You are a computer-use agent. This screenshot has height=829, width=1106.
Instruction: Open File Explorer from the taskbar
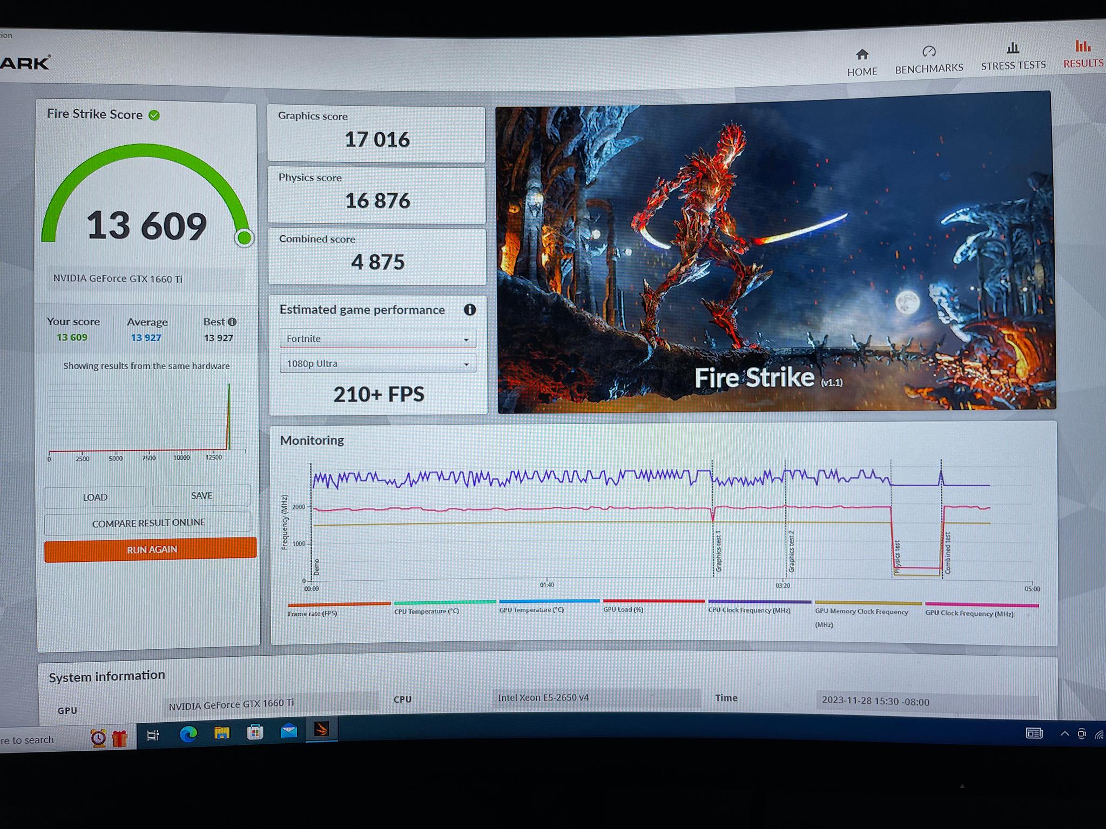(x=222, y=733)
